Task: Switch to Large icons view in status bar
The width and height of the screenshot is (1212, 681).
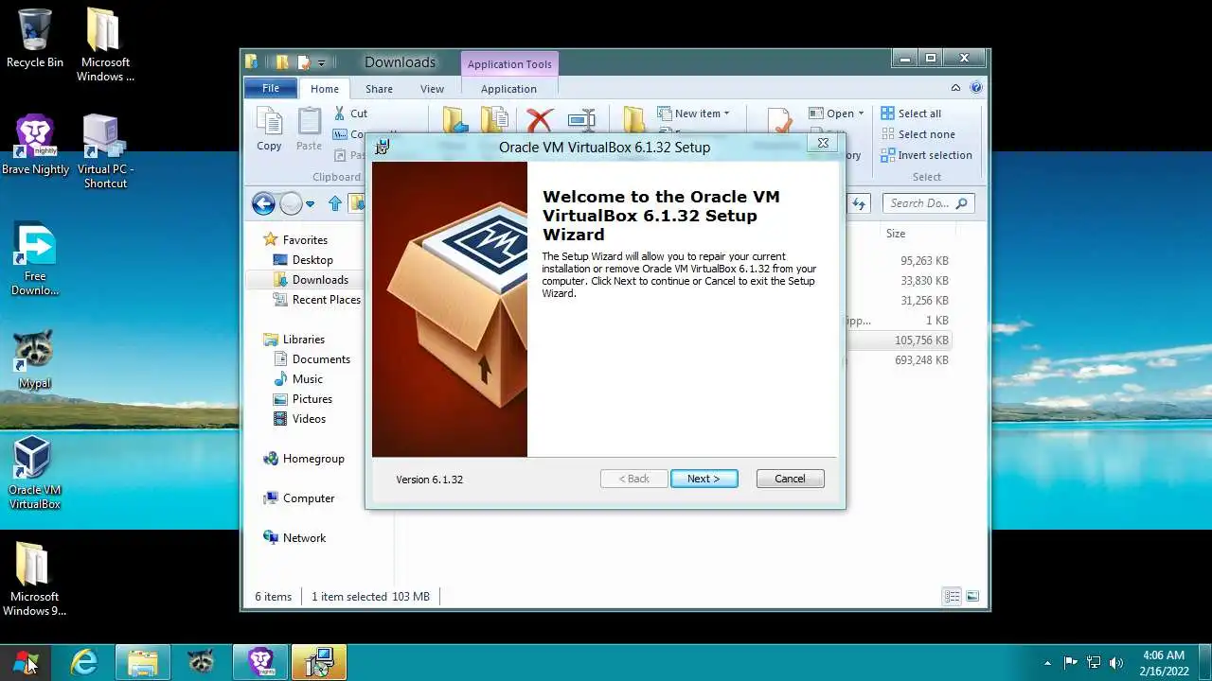Action: [x=971, y=597]
